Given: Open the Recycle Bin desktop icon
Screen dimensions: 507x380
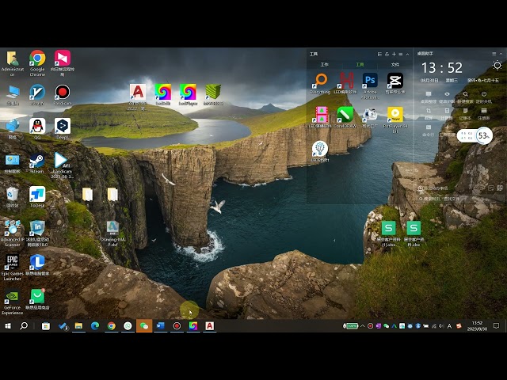Looking at the screenshot, I should tap(13, 194).
